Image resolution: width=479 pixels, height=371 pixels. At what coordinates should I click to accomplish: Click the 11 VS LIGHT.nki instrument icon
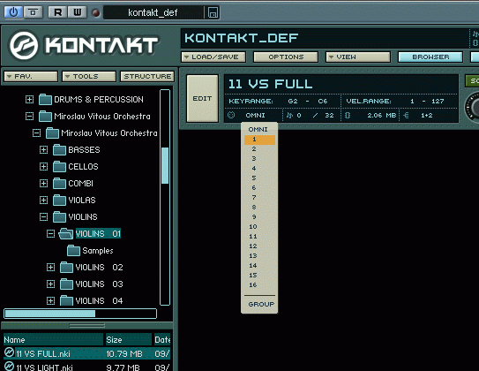tap(9, 366)
